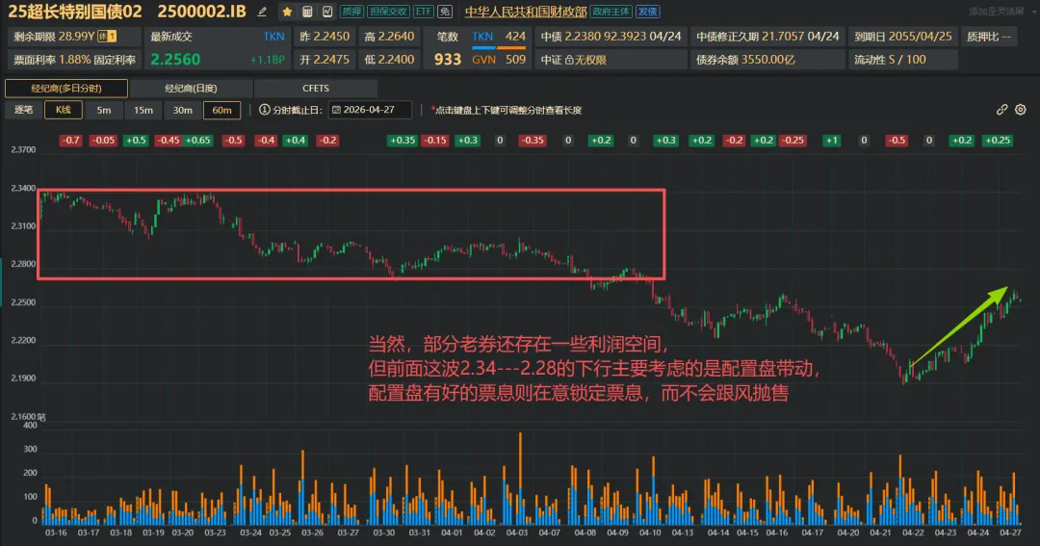
Task: Click the 昨 2.2450 value
Action: pos(325,37)
